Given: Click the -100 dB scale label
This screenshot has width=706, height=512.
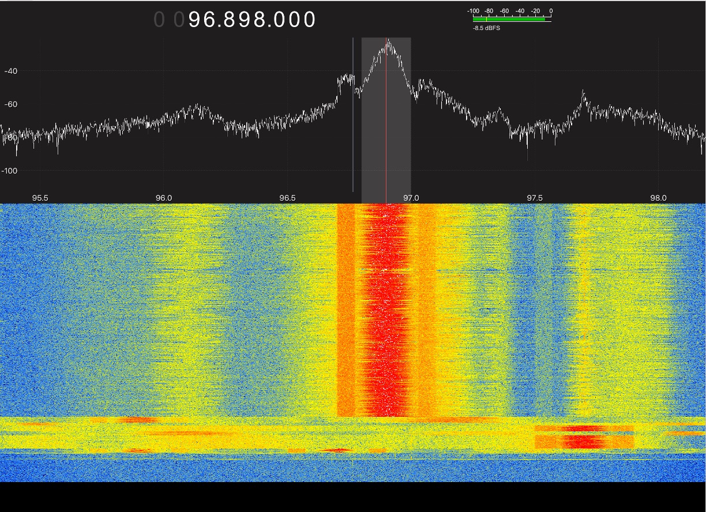Looking at the screenshot, I should pyautogui.click(x=10, y=171).
